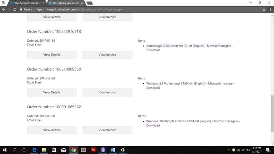Select the Ordered: 2016-12-29 text

(x=41, y=78)
